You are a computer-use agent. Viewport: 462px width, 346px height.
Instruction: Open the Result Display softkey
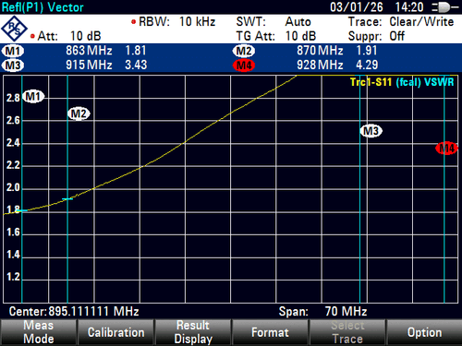193,332
